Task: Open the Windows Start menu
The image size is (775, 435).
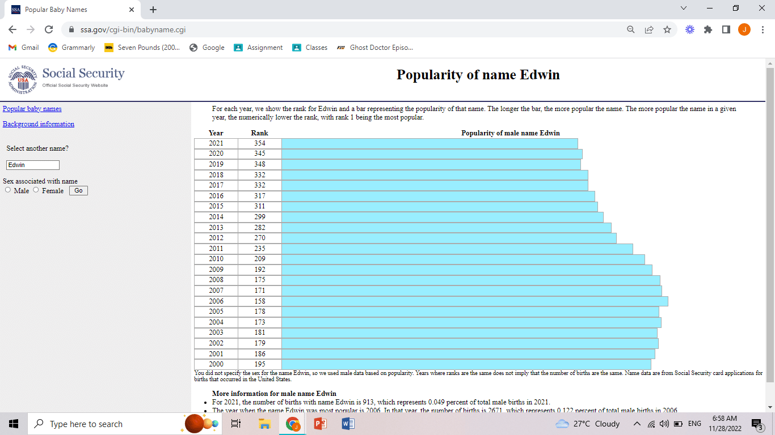Action: point(14,424)
